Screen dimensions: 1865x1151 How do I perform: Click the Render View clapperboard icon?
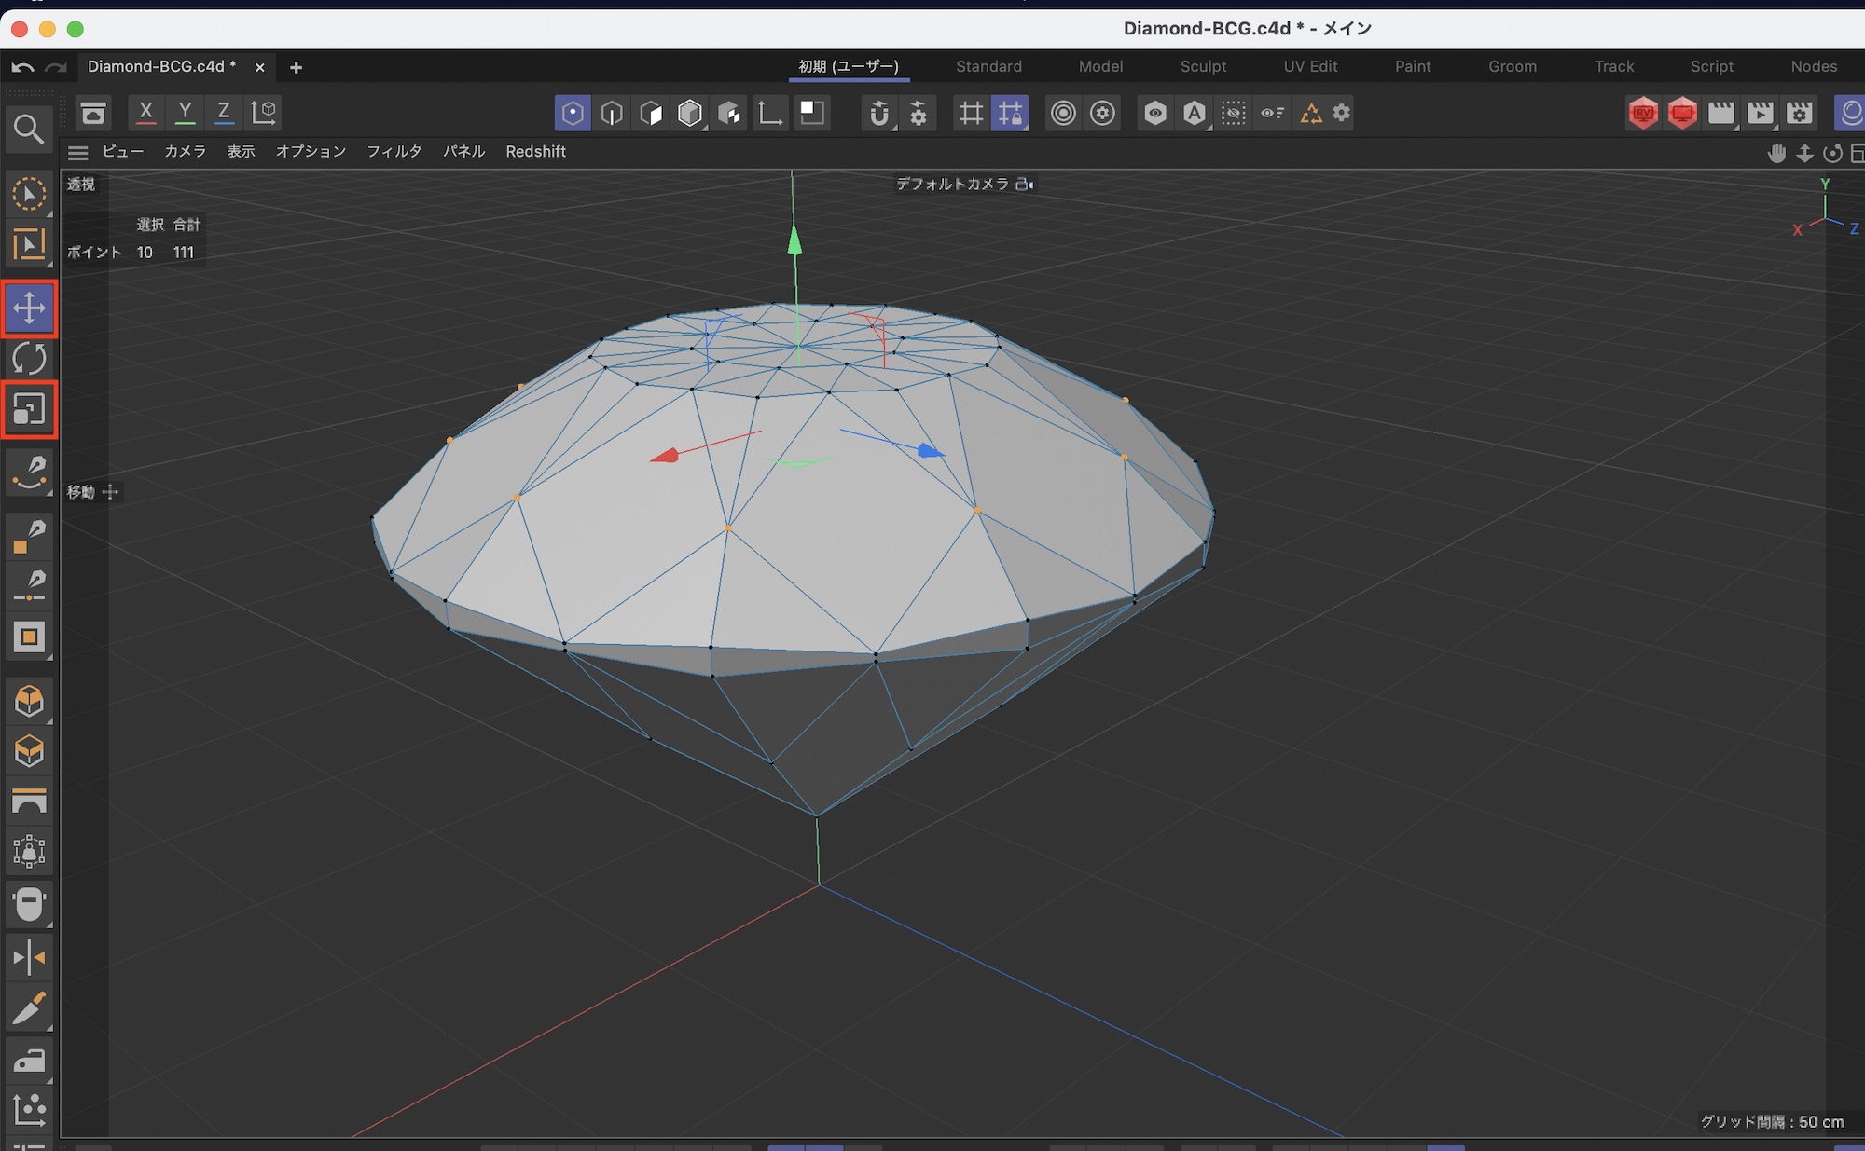(x=1720, y=114)
